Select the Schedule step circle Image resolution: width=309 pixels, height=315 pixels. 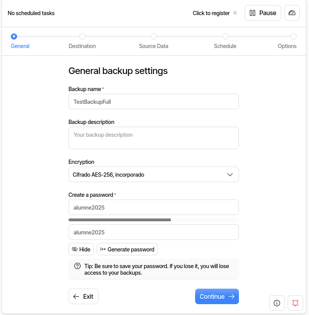click(225, 36)
